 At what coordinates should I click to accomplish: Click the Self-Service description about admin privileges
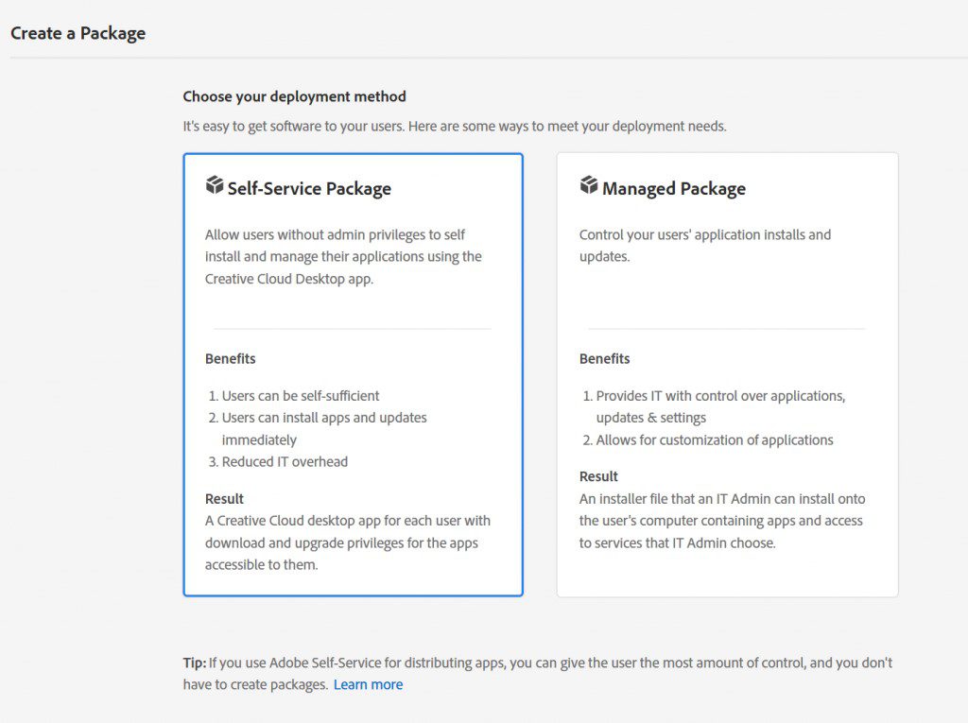[x=344, y=256]
